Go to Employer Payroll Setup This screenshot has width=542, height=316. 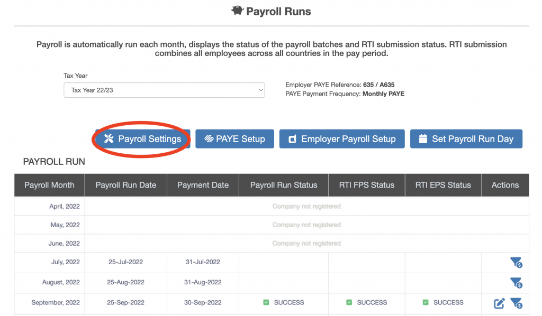tap(341, 139)
